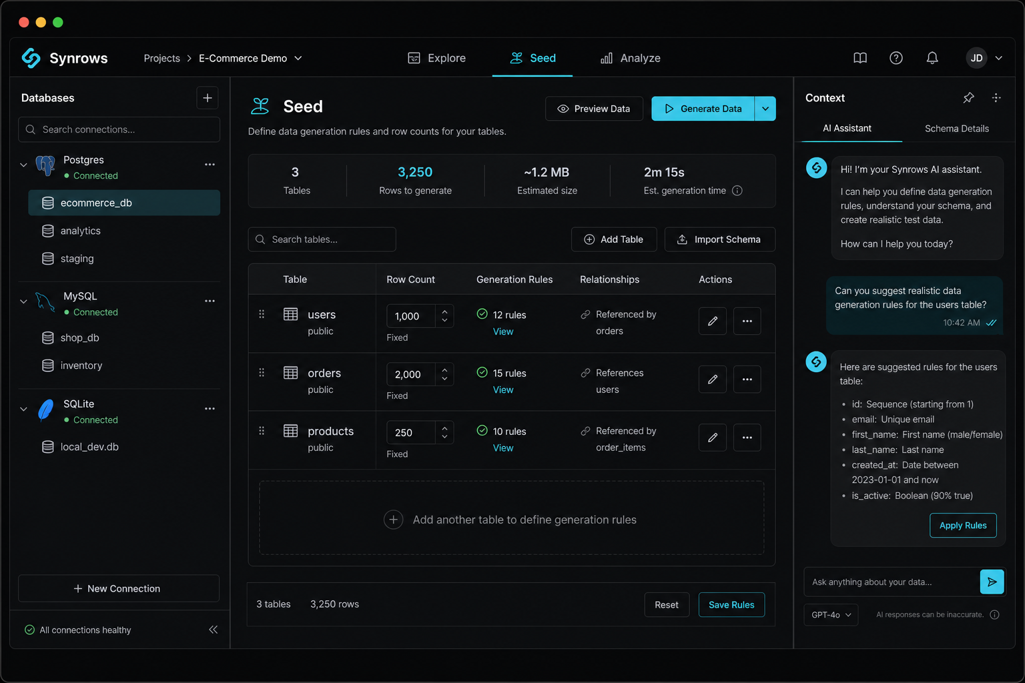Open the notifications bell
1025x683 pixels.
point(932,58)
